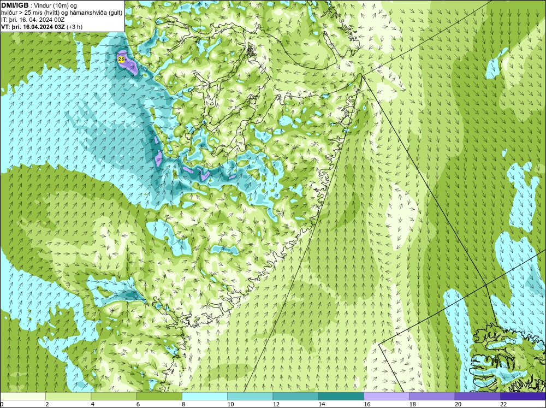Click the legend scale label 0
This screenshot has height=408, width=546.
pyautogui.click(x=2, y=404)
